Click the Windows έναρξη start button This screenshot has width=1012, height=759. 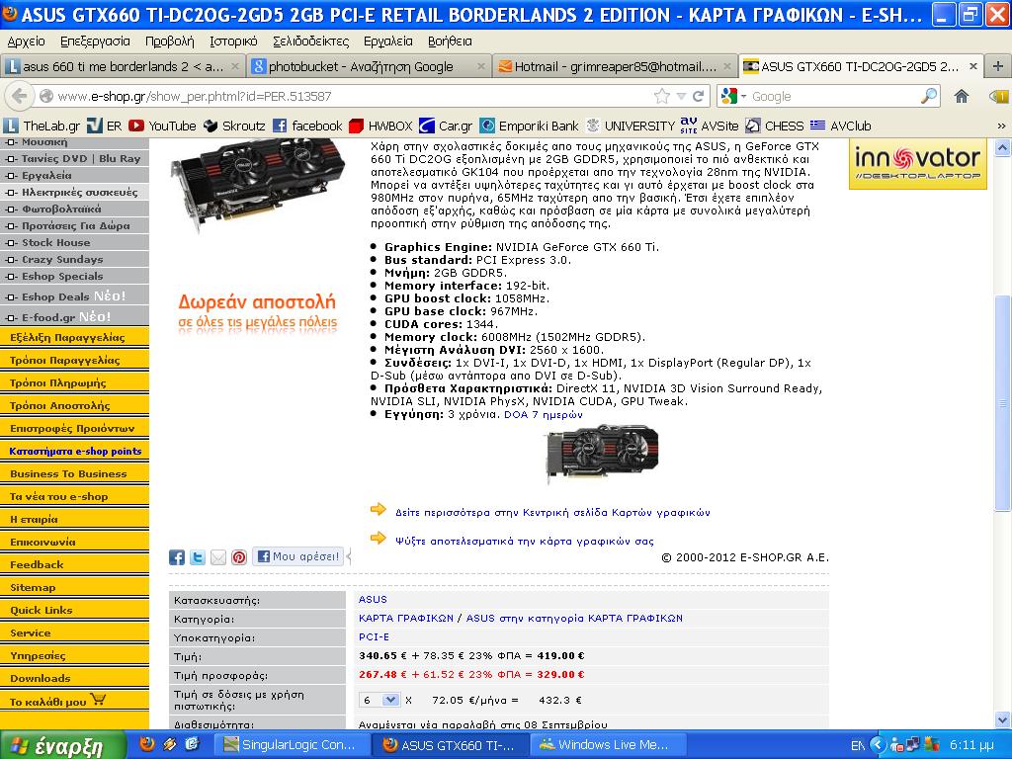62,745
